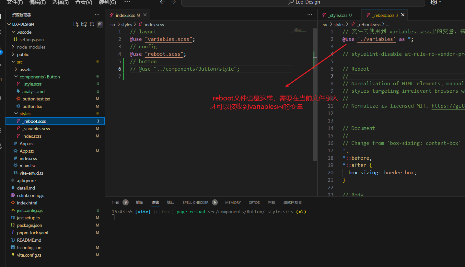Switch to the 终端 panel tab
Viewport: 465px width, 267px height.
pos(155,203)
